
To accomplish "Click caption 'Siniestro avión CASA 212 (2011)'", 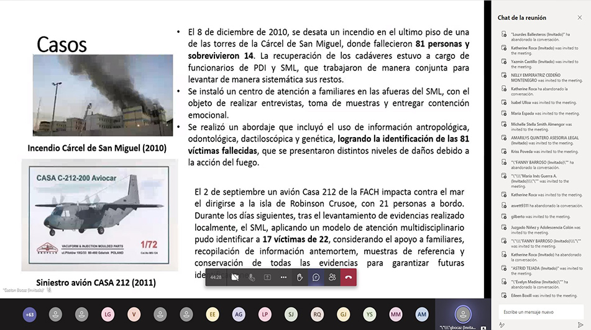I will click(96, 283).
